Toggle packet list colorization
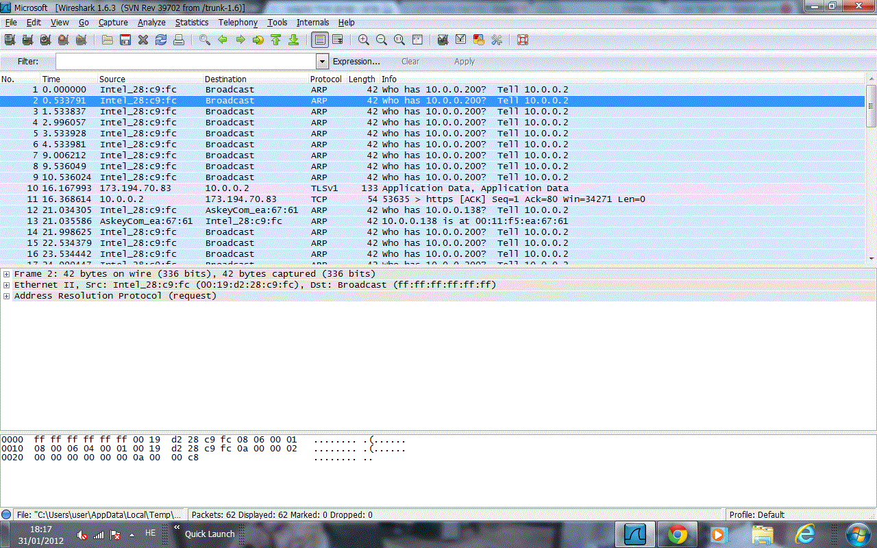877x548 pixels. [320, 40]
